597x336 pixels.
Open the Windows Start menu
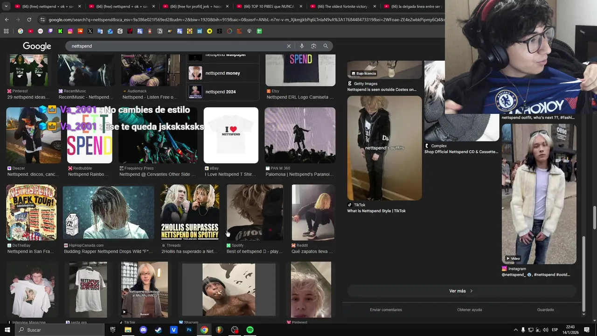7,330
